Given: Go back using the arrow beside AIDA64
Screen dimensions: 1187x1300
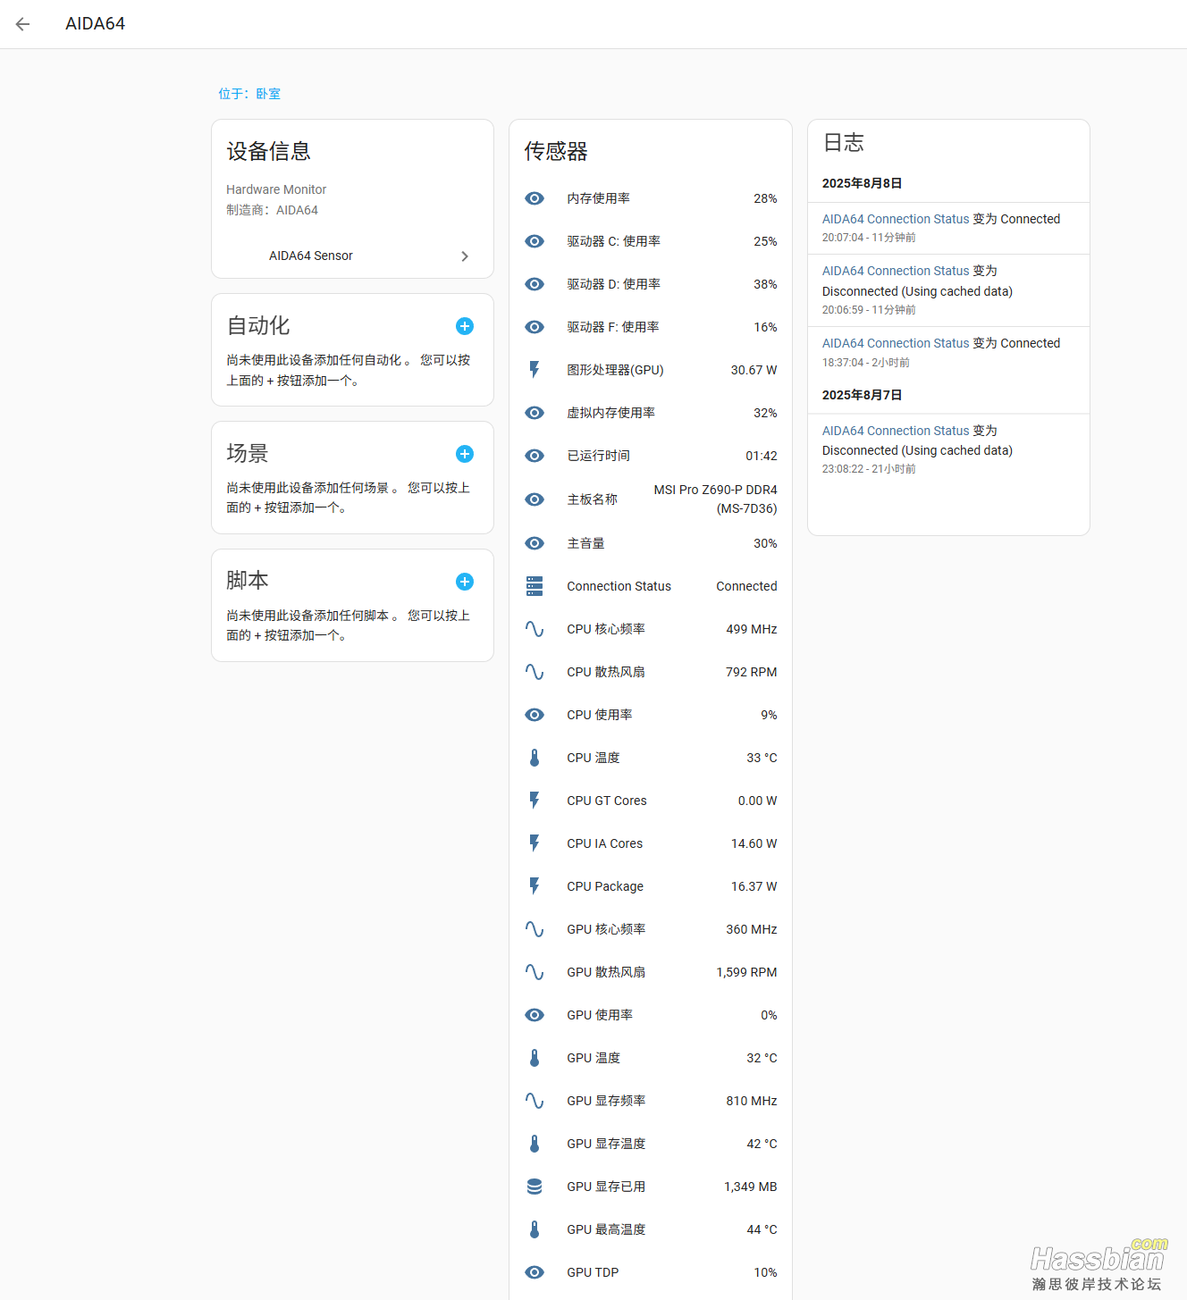Looking at the screenshot, I should [x=23, y=24].
